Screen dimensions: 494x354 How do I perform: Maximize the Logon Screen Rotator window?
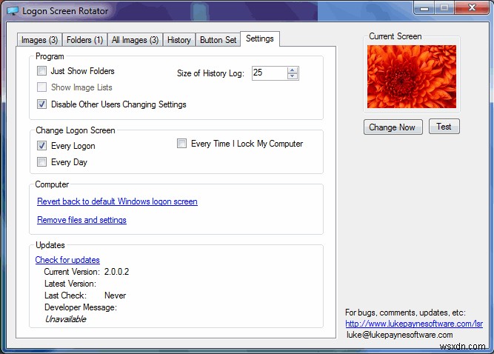pyautogui.click(x=444, y=8)
